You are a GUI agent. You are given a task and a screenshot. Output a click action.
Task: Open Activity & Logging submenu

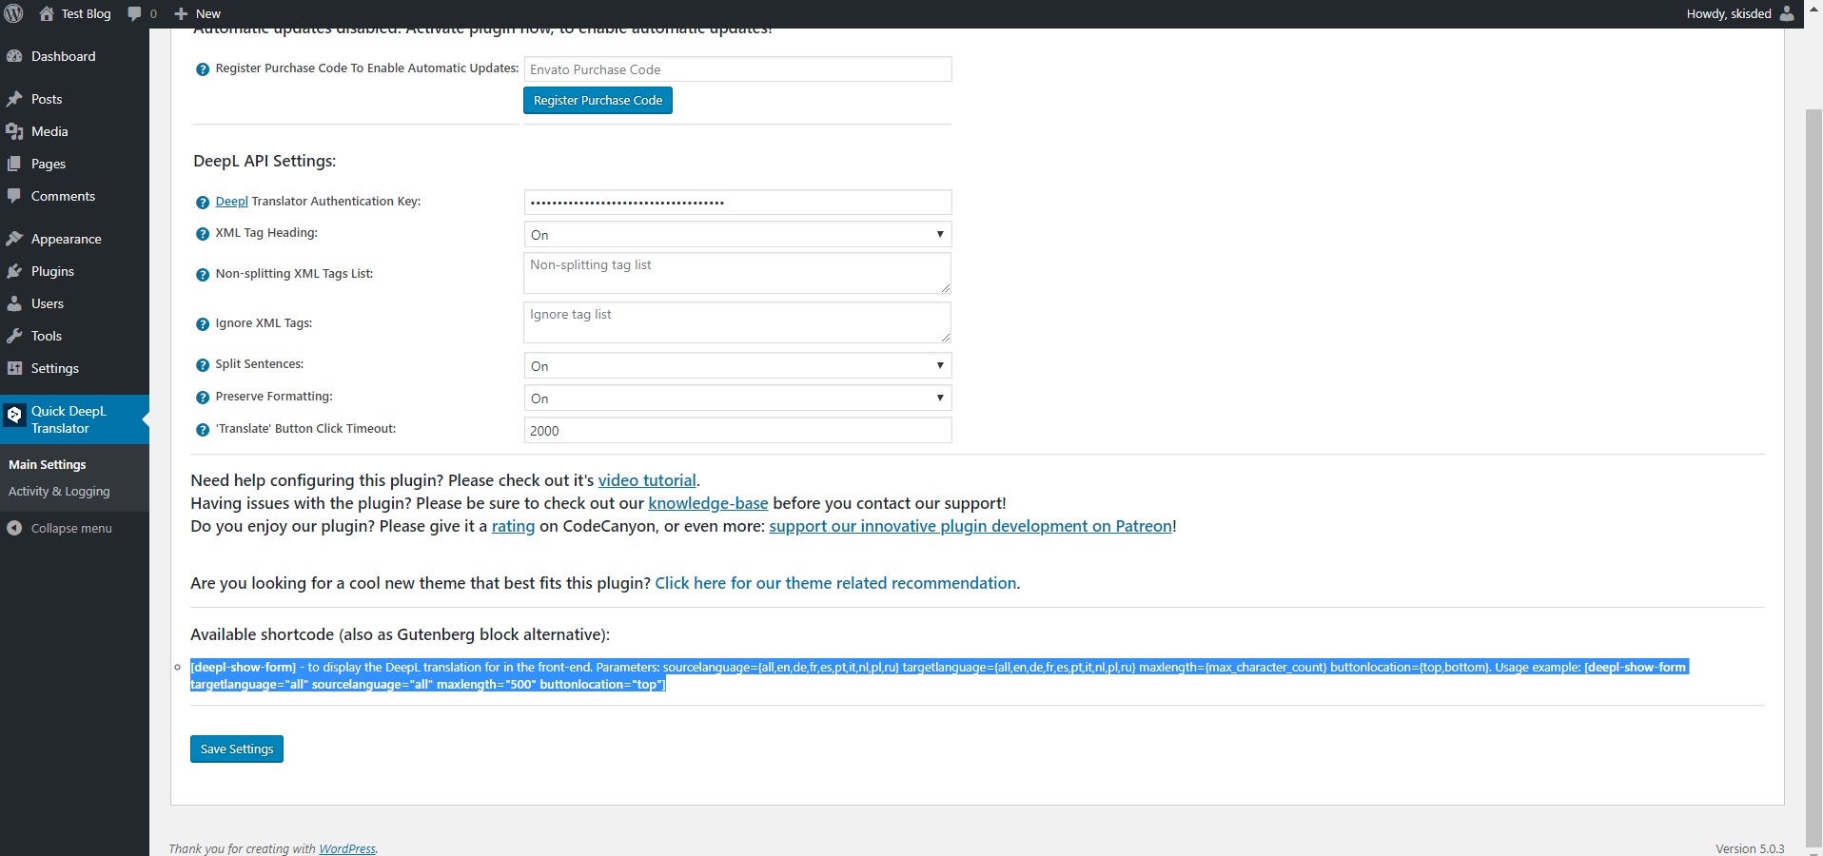click(59, 491)
